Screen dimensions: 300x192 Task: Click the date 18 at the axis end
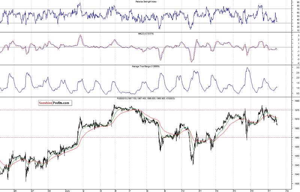[x=287, y=190]
